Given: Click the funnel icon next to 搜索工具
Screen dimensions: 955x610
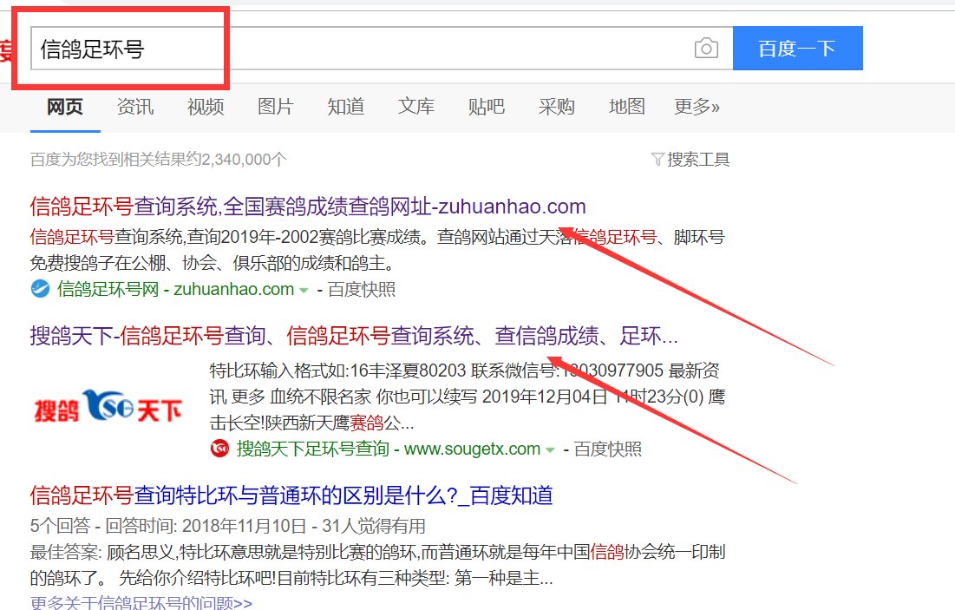Looking at the screenshot, I should click(657, 160).
